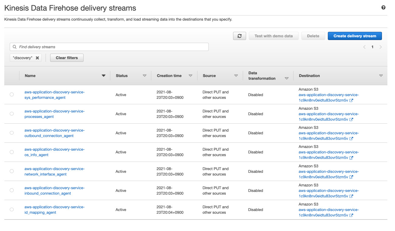Click the Clear filters button
This screenshot has width=395, height=231.
pos(67,58)
